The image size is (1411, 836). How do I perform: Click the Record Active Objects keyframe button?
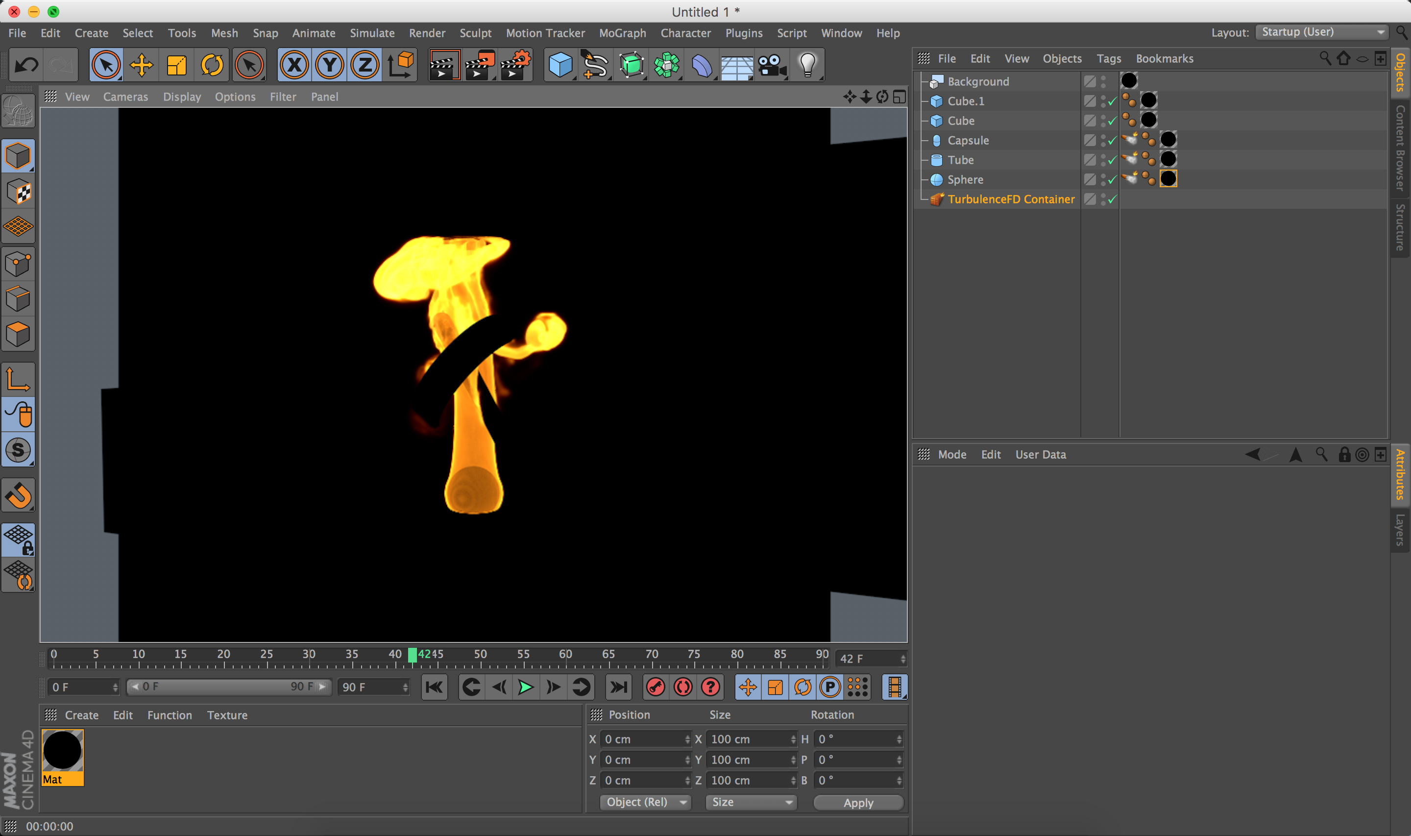[656, 688]
